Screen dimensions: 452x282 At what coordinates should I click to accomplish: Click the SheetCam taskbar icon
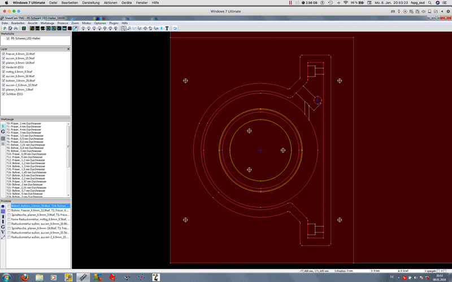click(82, 277)
